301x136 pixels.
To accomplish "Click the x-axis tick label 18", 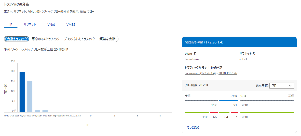I will point(159,116).
